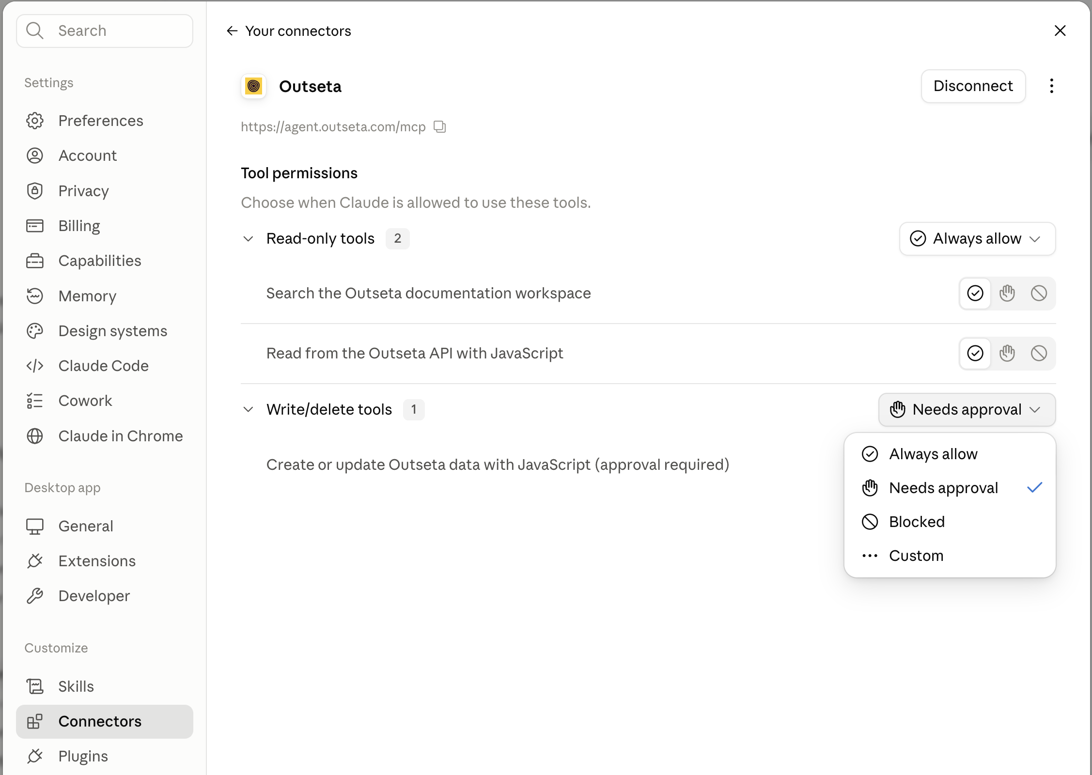The width and height of the screenshot is (1092, 775).
Task: Open Developer settings
Action: [x=105, y=596]
